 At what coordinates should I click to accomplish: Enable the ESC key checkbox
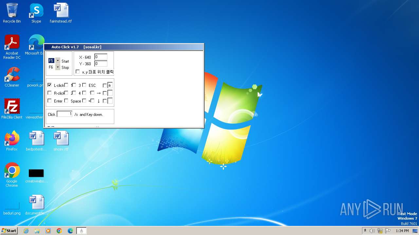84,85
